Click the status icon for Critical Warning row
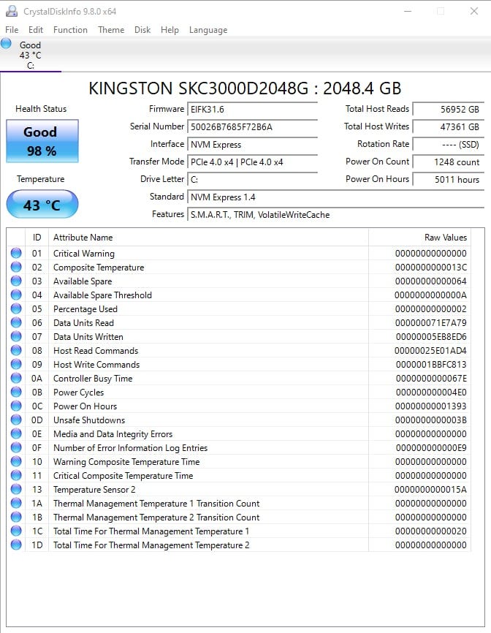 pyautogui.click(x=16, y=253)
